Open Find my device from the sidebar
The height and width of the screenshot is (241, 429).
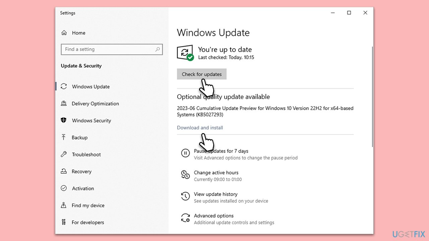pos(64,205)
